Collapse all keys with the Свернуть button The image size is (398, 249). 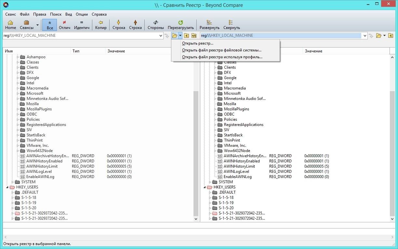coord(231,25)
